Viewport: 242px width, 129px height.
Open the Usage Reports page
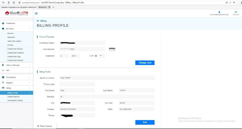(13, 96)
